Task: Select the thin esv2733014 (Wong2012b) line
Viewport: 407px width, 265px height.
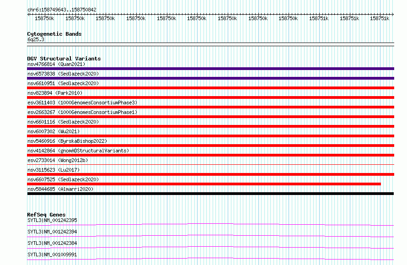Action: [x=210, y=164]
